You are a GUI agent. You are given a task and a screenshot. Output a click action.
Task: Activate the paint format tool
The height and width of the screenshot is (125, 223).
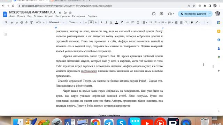(x=32, y=22)
